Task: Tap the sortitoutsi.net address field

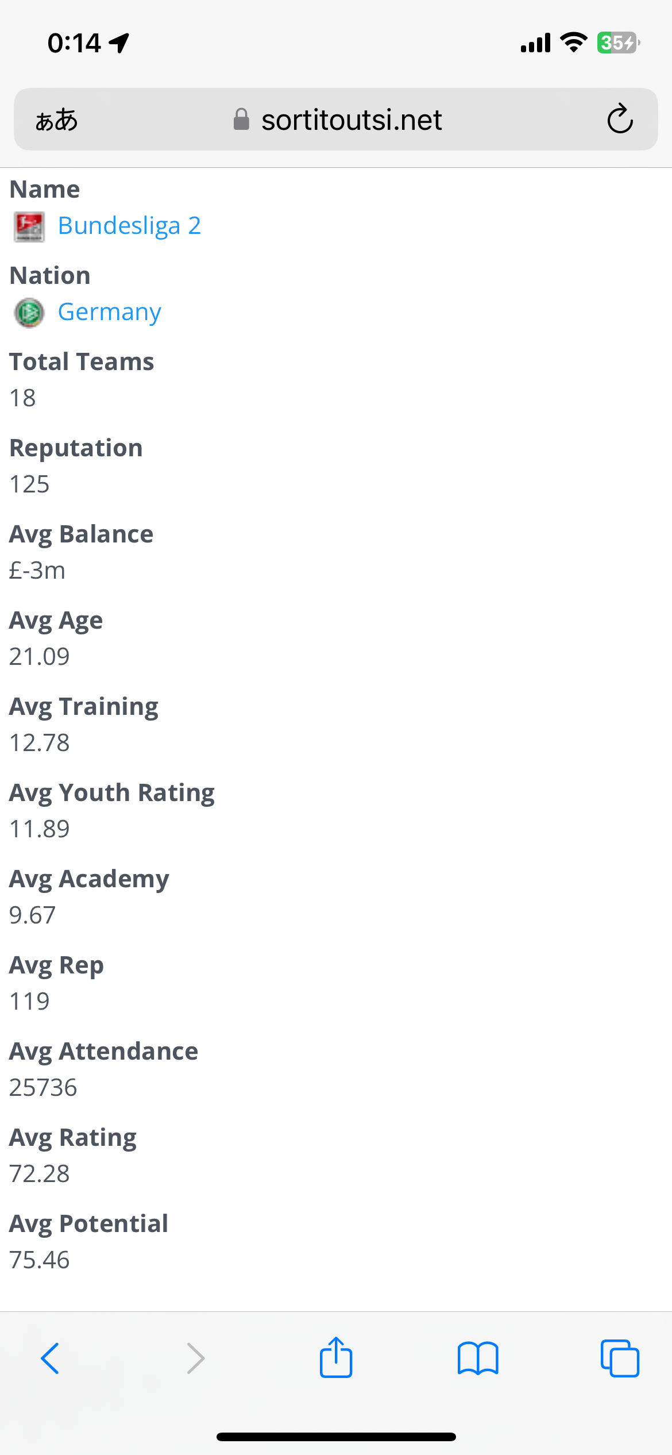Action: 351,120
